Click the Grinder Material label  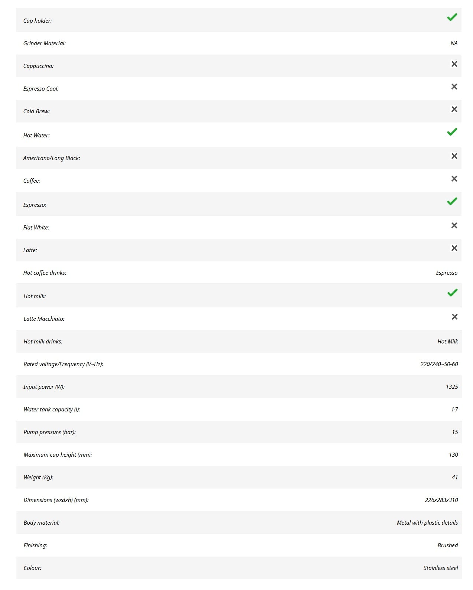[x=44, y=43]
